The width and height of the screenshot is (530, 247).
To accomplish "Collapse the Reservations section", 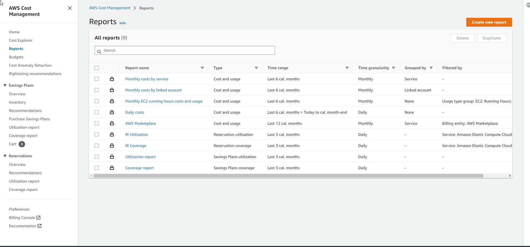I will tap(5, 156).
